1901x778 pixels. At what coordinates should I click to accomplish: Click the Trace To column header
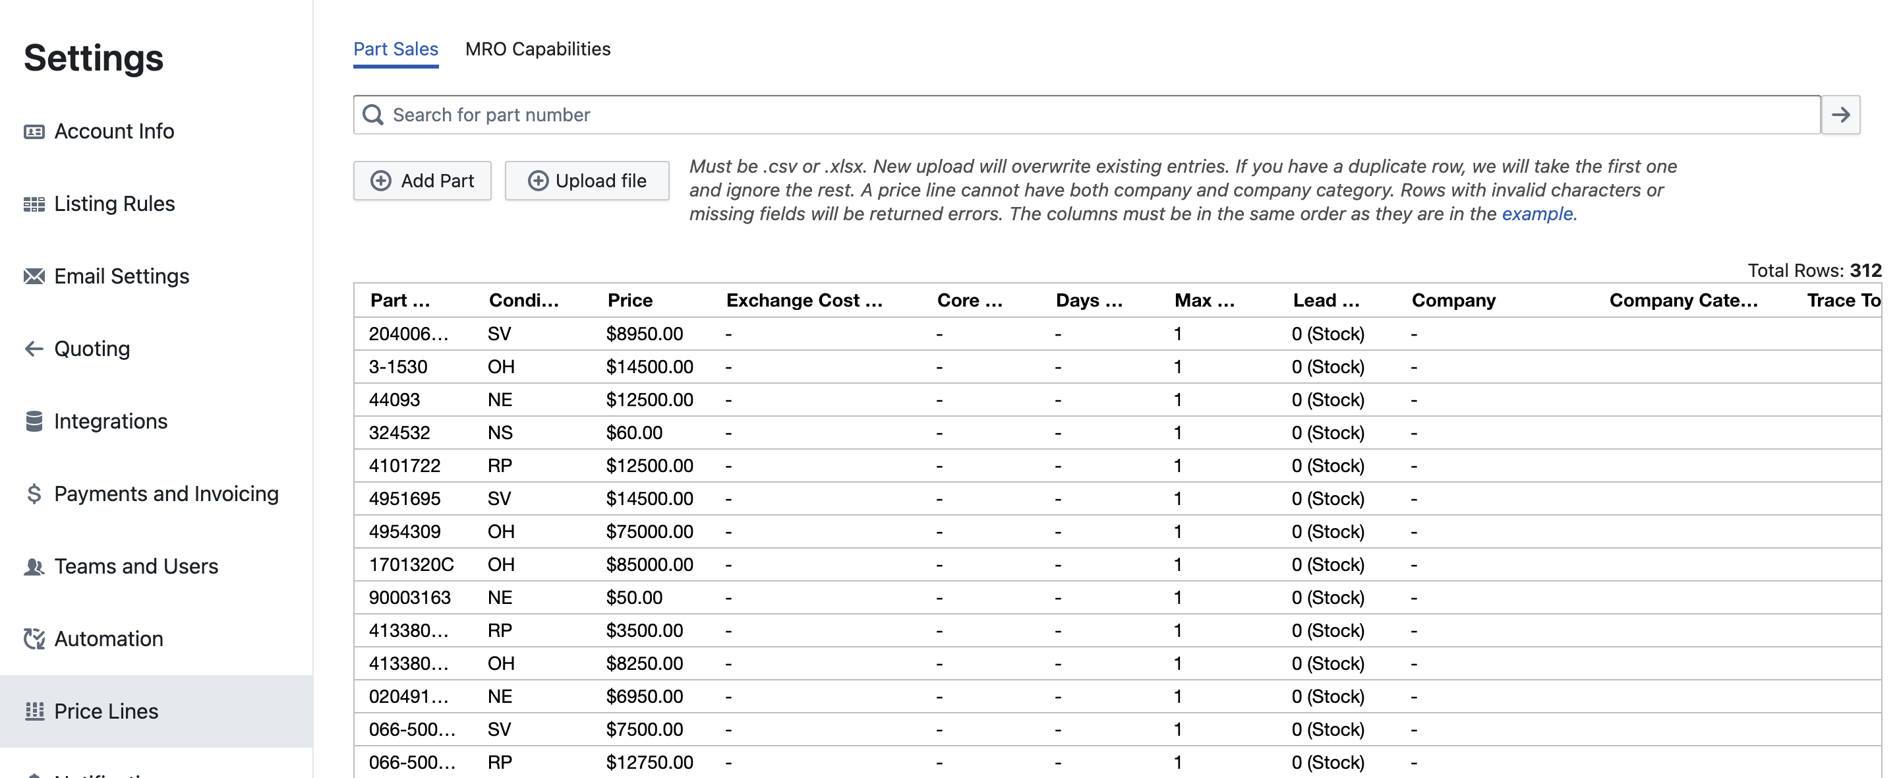point(1844,301)
